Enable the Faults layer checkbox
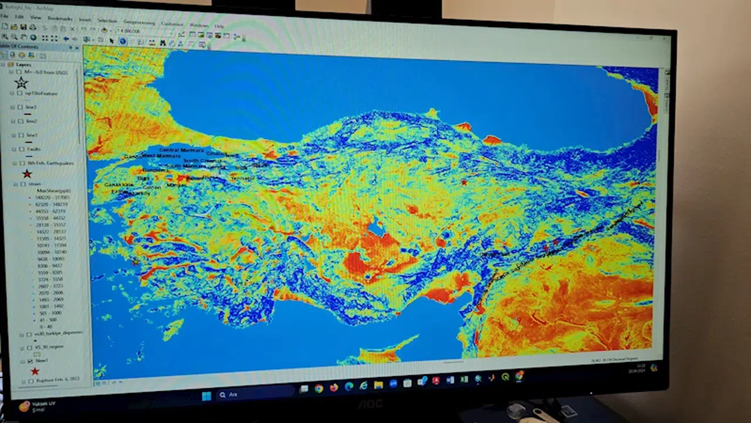Viewport: 751px width, 423px height. pyautogui.click(x=21, y=149)
